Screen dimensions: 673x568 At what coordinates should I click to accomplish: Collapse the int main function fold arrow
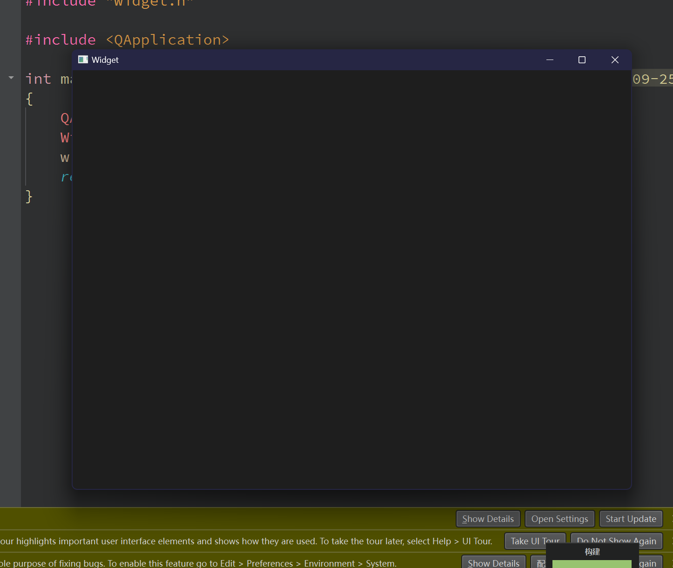[x=11, y=78]
